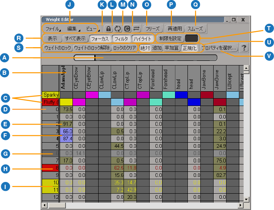Viewport: 274px width, 210px height.
Task: Click the horizontal scrollbar right arrow
Action: pos(241,205)
